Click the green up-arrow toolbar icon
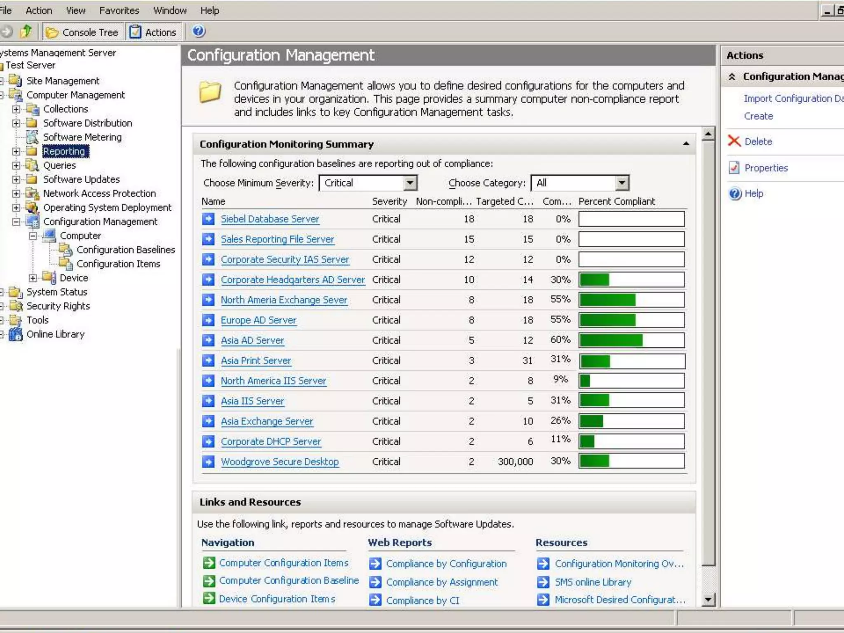The width and height of the screenshot is (844, 633). pyautogui.click(x=26, y=31)
